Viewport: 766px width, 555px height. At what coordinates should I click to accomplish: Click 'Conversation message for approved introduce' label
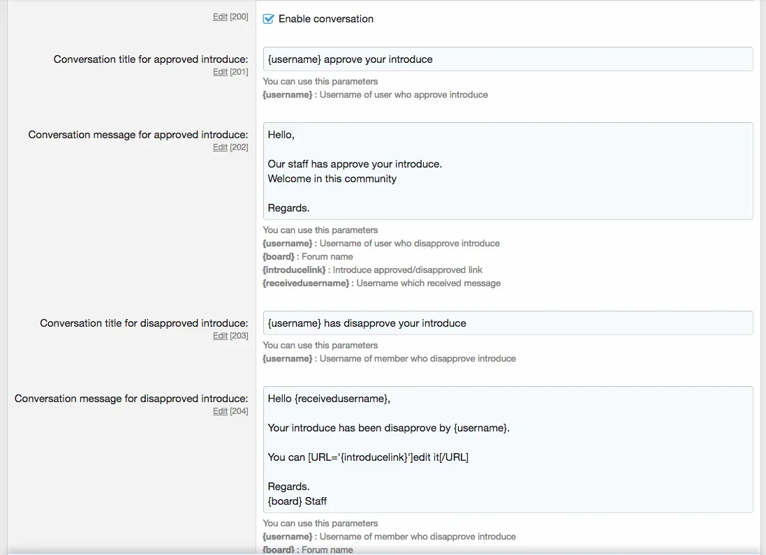coord(138,135)
